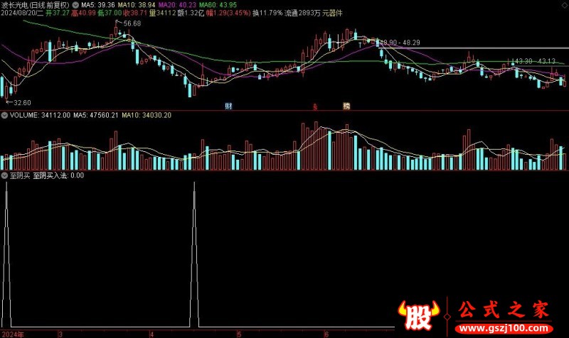Select the green MA60: 43.95 label
This screenshot has height=338, width=569.
[218, 5]
